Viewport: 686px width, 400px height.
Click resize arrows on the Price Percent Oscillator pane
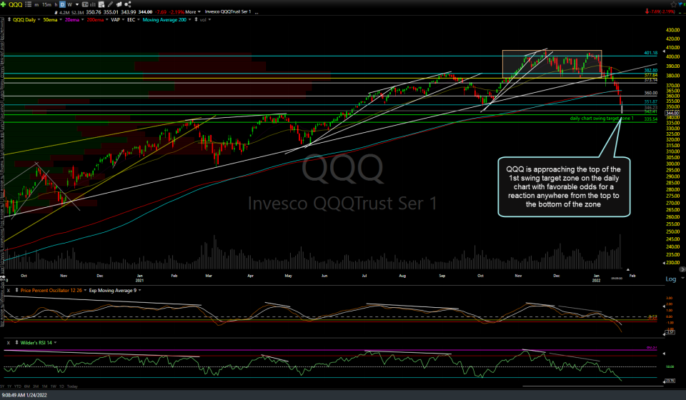click(16, 290)
